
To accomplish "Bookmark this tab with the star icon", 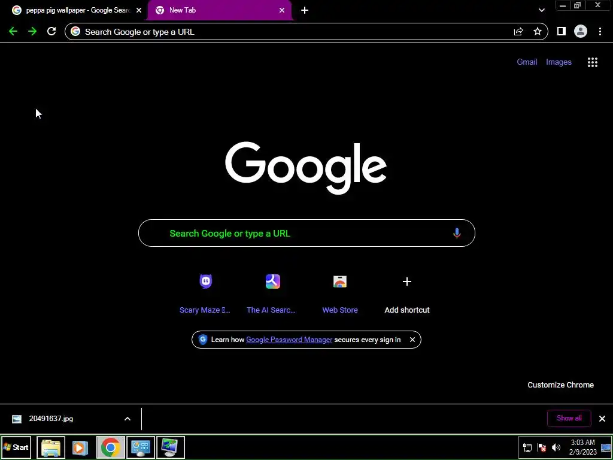I will click(538, 32).
